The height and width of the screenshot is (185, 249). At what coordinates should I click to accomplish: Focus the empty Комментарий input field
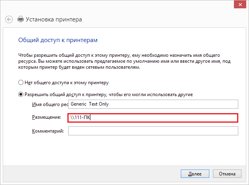coord(153,131)
